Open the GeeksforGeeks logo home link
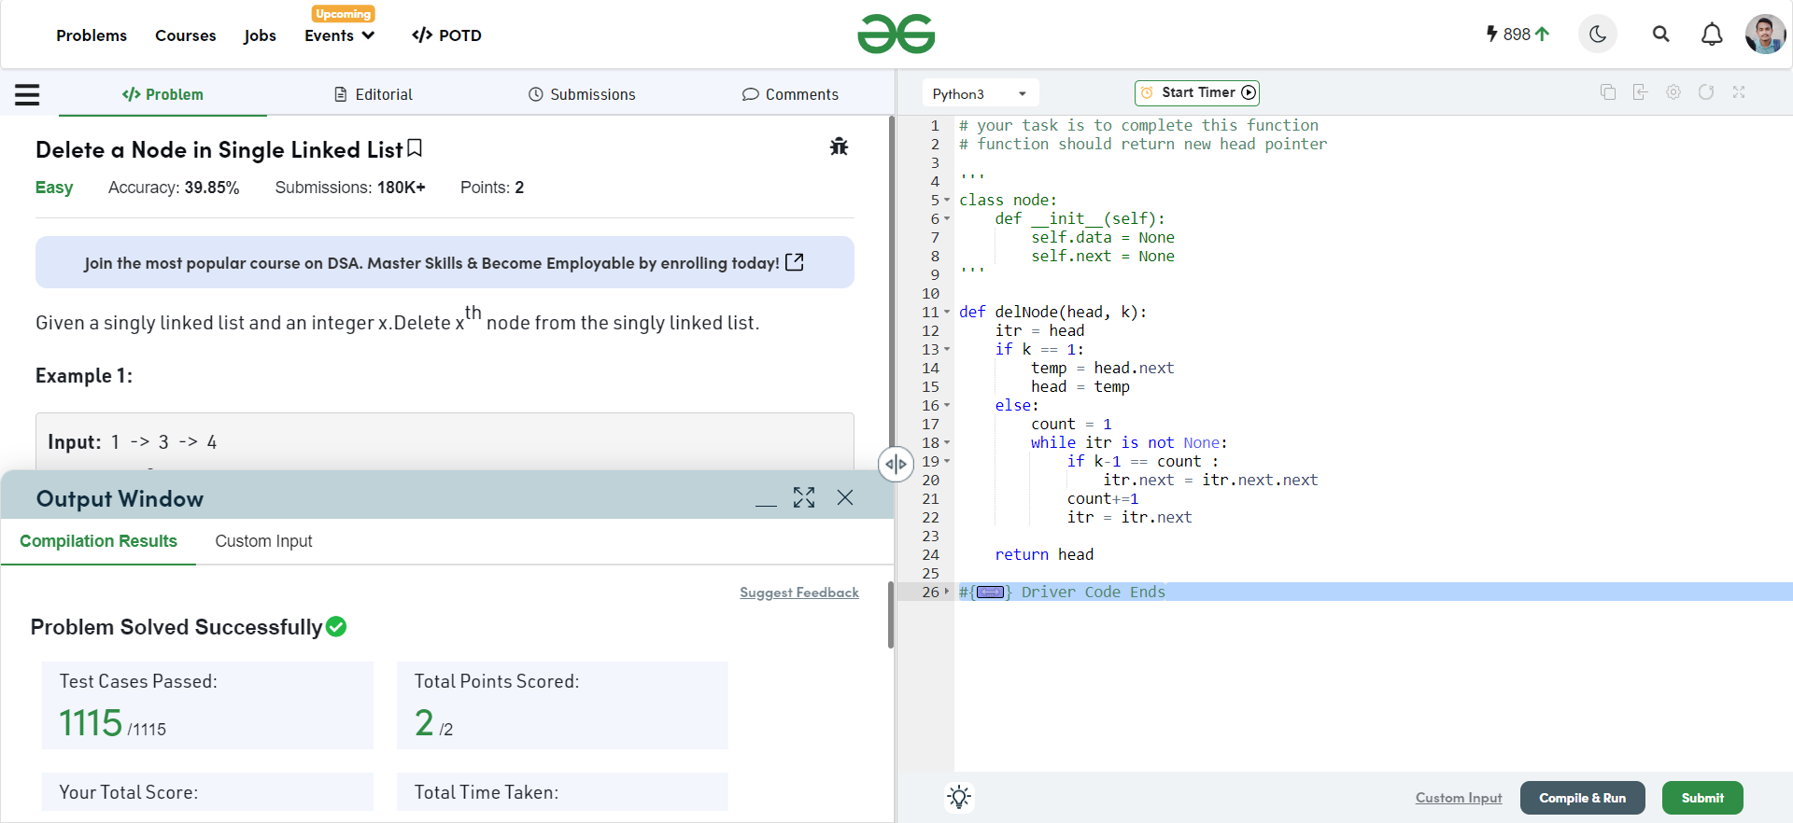 896,35
